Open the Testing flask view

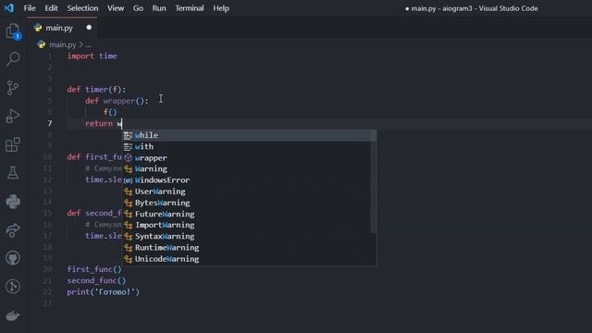click(x=13, y=173)
